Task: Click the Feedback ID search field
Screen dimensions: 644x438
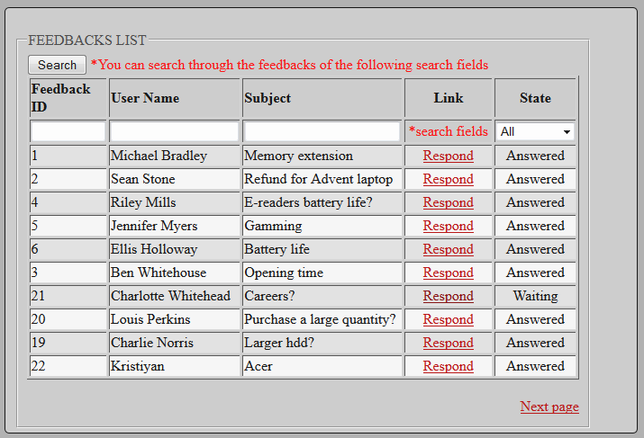Action: [x=68, y=131]
